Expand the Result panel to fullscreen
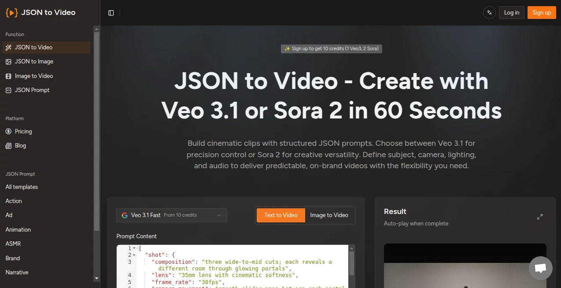This screenshot has width=561, height=288. tap(540, 216)
